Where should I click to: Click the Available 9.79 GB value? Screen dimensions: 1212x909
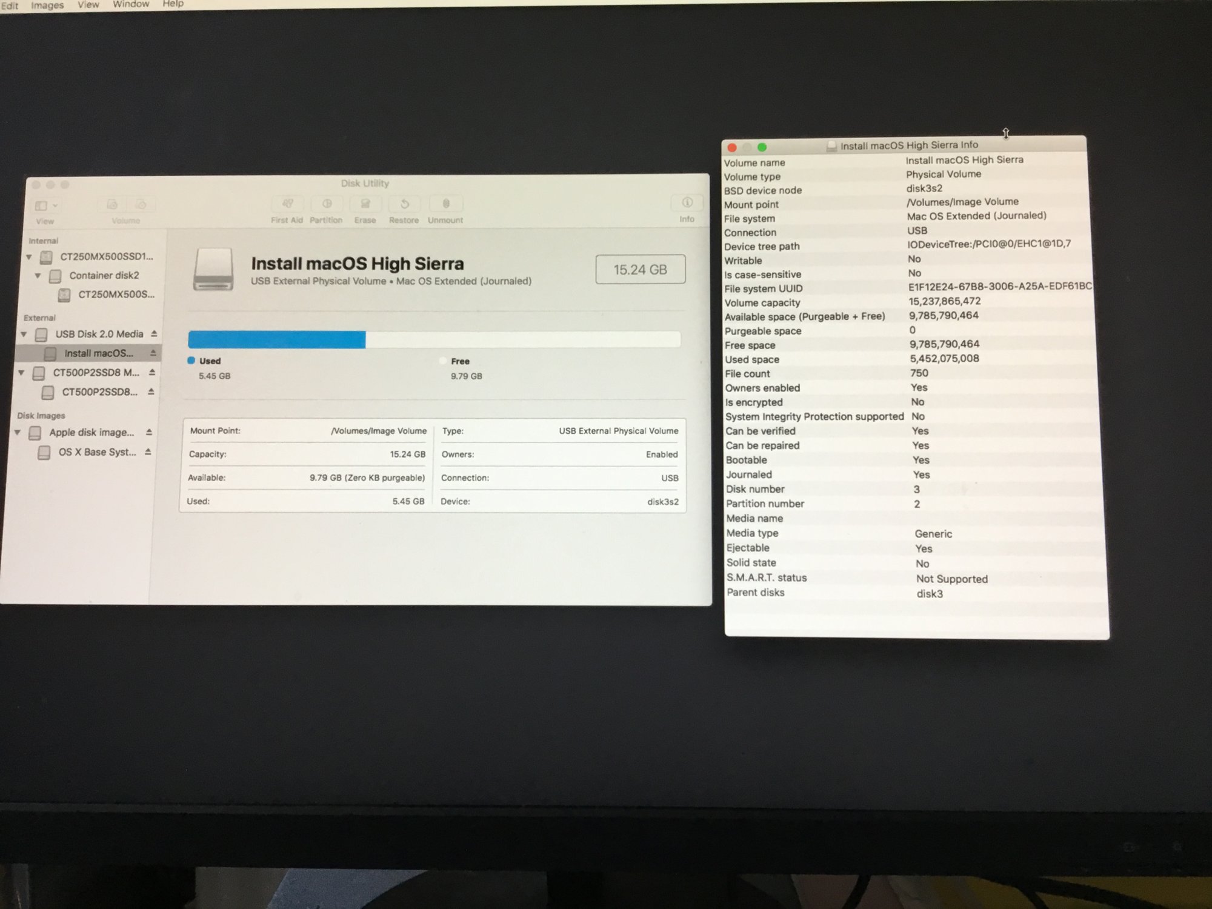[367, 478]
